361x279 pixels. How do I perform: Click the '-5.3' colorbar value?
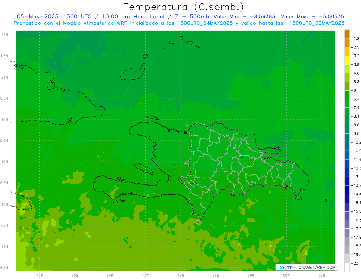point(356,82)
